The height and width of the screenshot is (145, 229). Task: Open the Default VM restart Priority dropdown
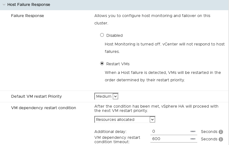106,96
